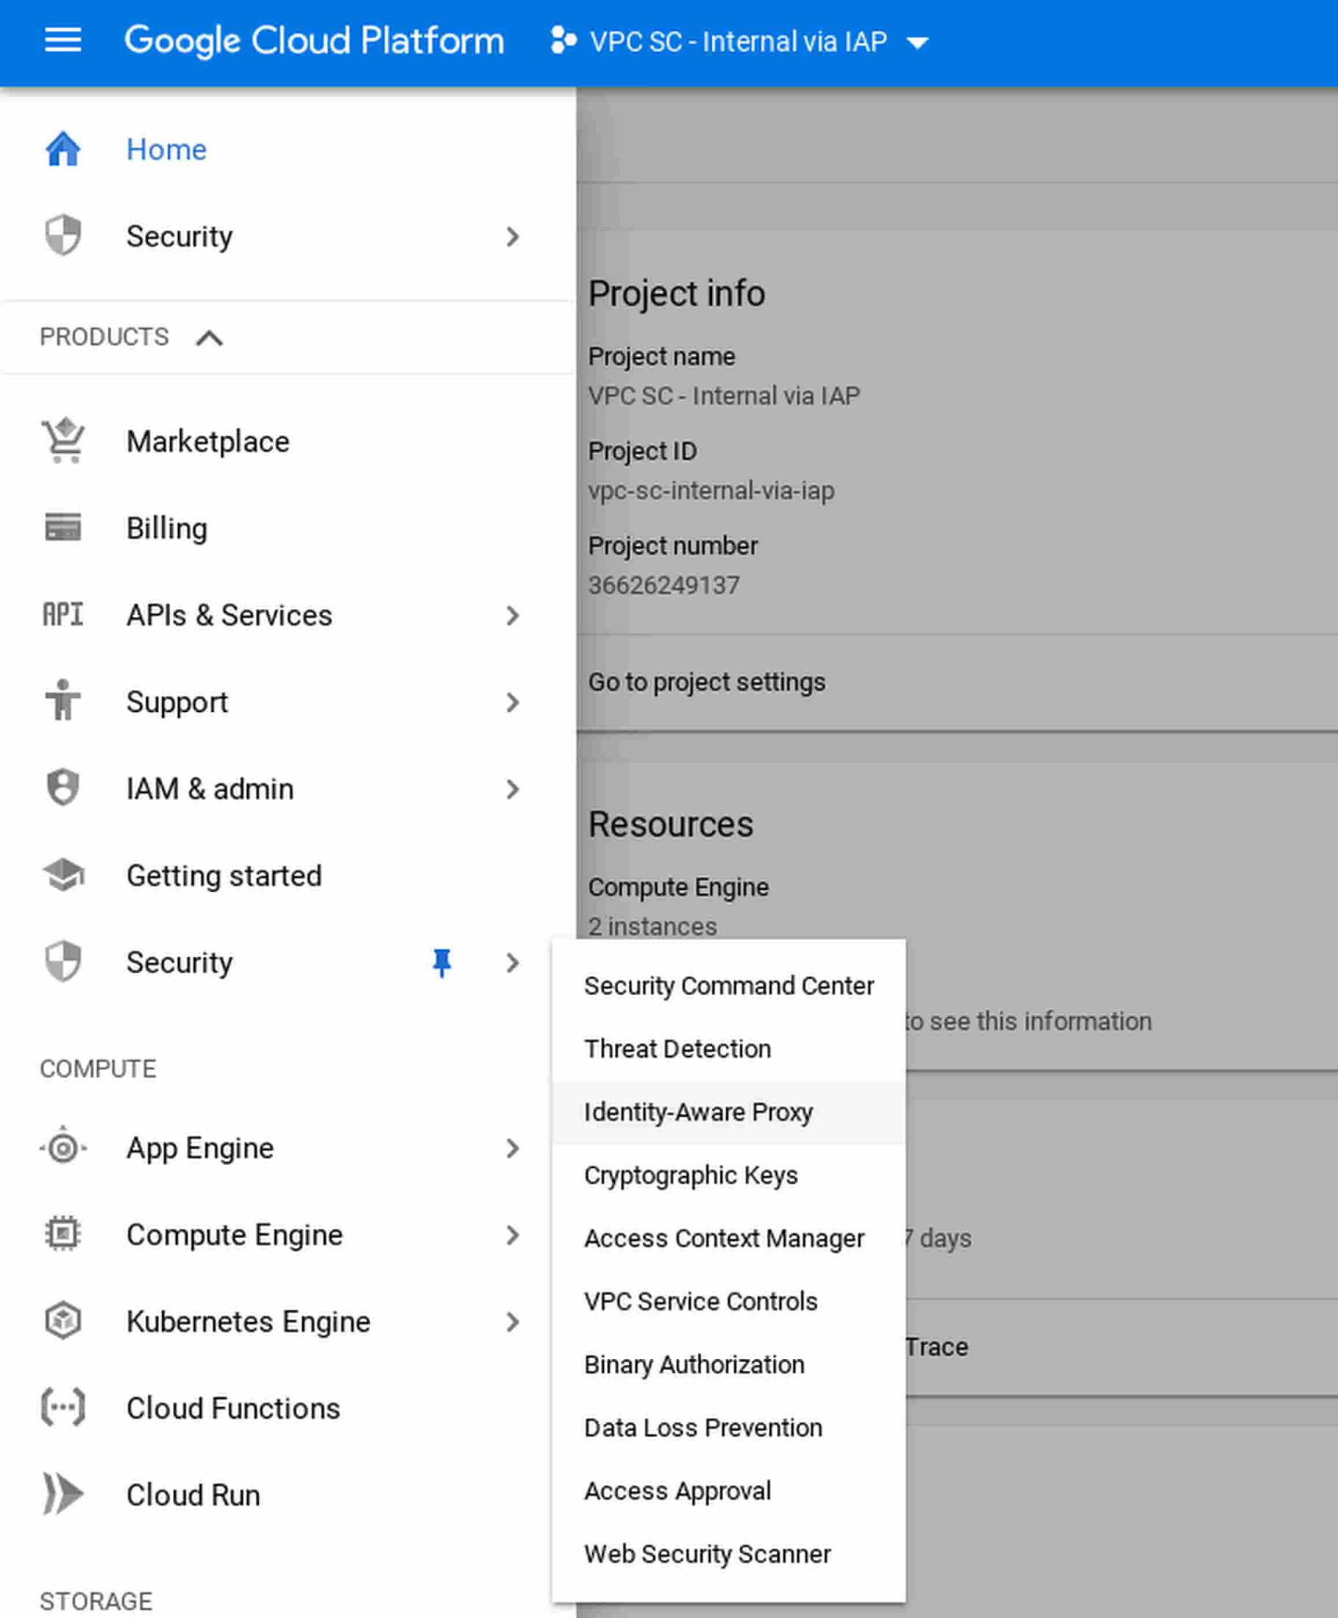Click the Compute Engine resource entry

(x=678, y=888)
